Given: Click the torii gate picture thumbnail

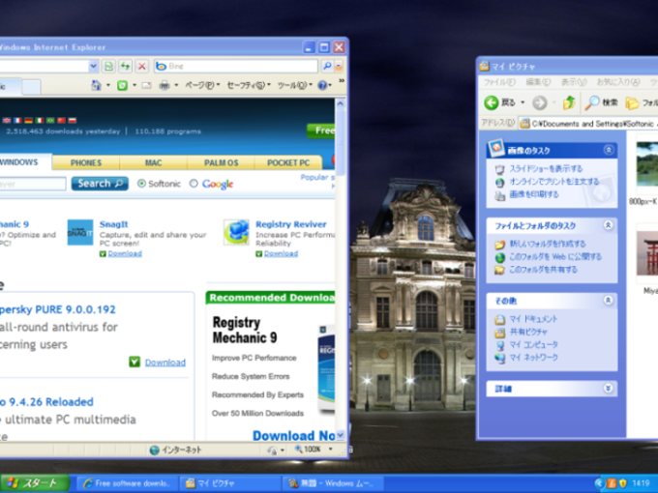Looking at the screenshot, I should click(647, 254).
